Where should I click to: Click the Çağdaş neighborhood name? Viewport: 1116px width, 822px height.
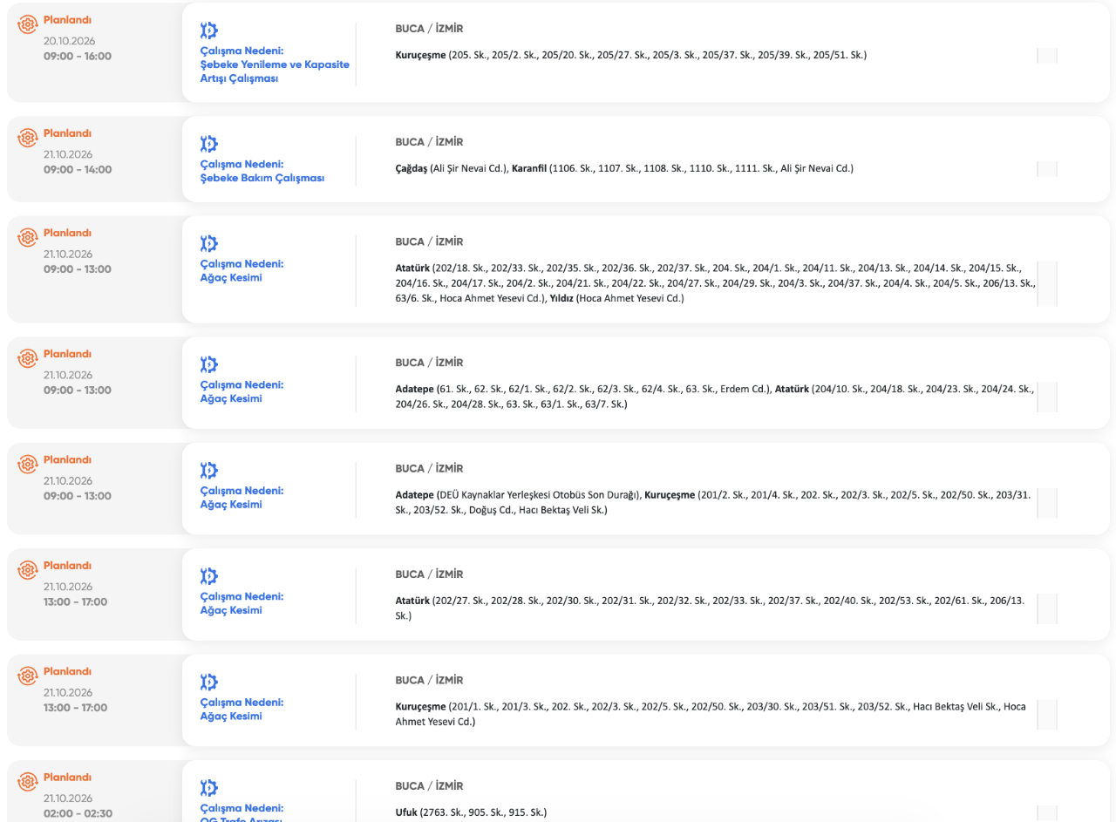412,168
